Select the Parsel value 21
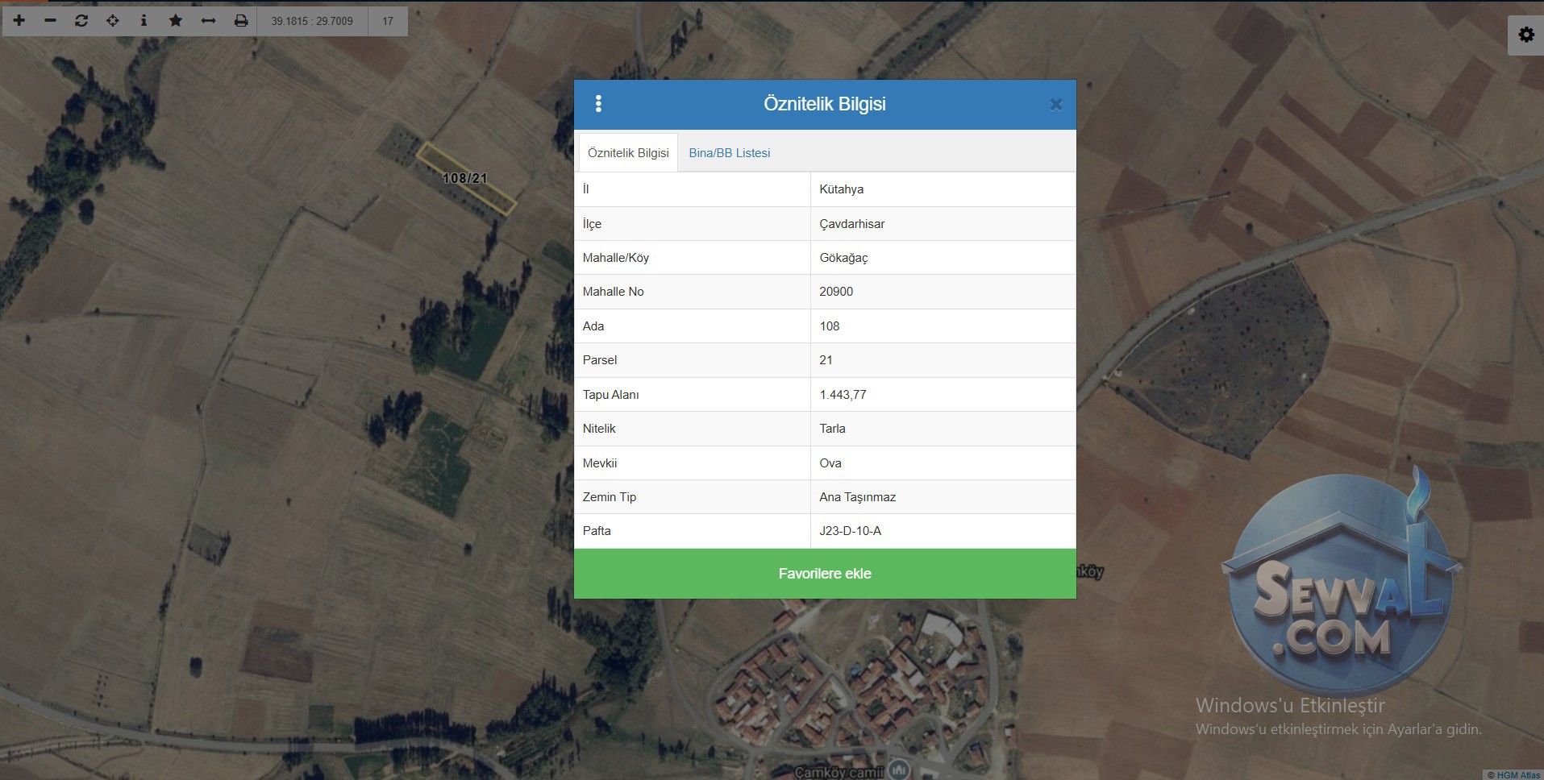1544x780 pixels. click(x=943, y=360)
